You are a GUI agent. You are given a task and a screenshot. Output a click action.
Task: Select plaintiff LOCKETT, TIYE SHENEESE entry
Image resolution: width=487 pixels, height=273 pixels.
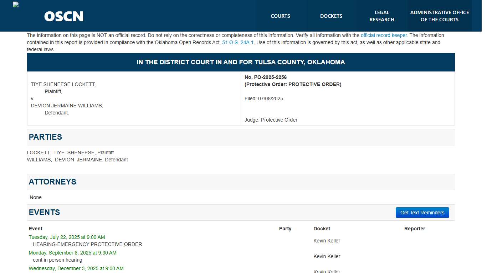[70, 152]
